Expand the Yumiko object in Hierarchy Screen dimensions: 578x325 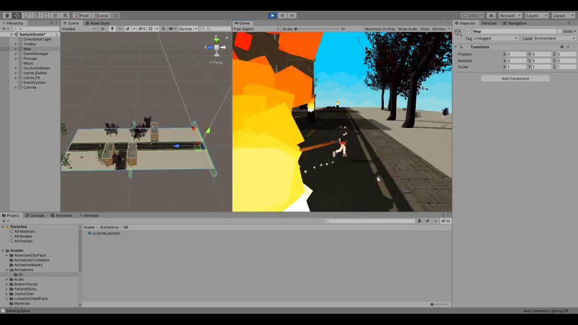pos(16,44)
